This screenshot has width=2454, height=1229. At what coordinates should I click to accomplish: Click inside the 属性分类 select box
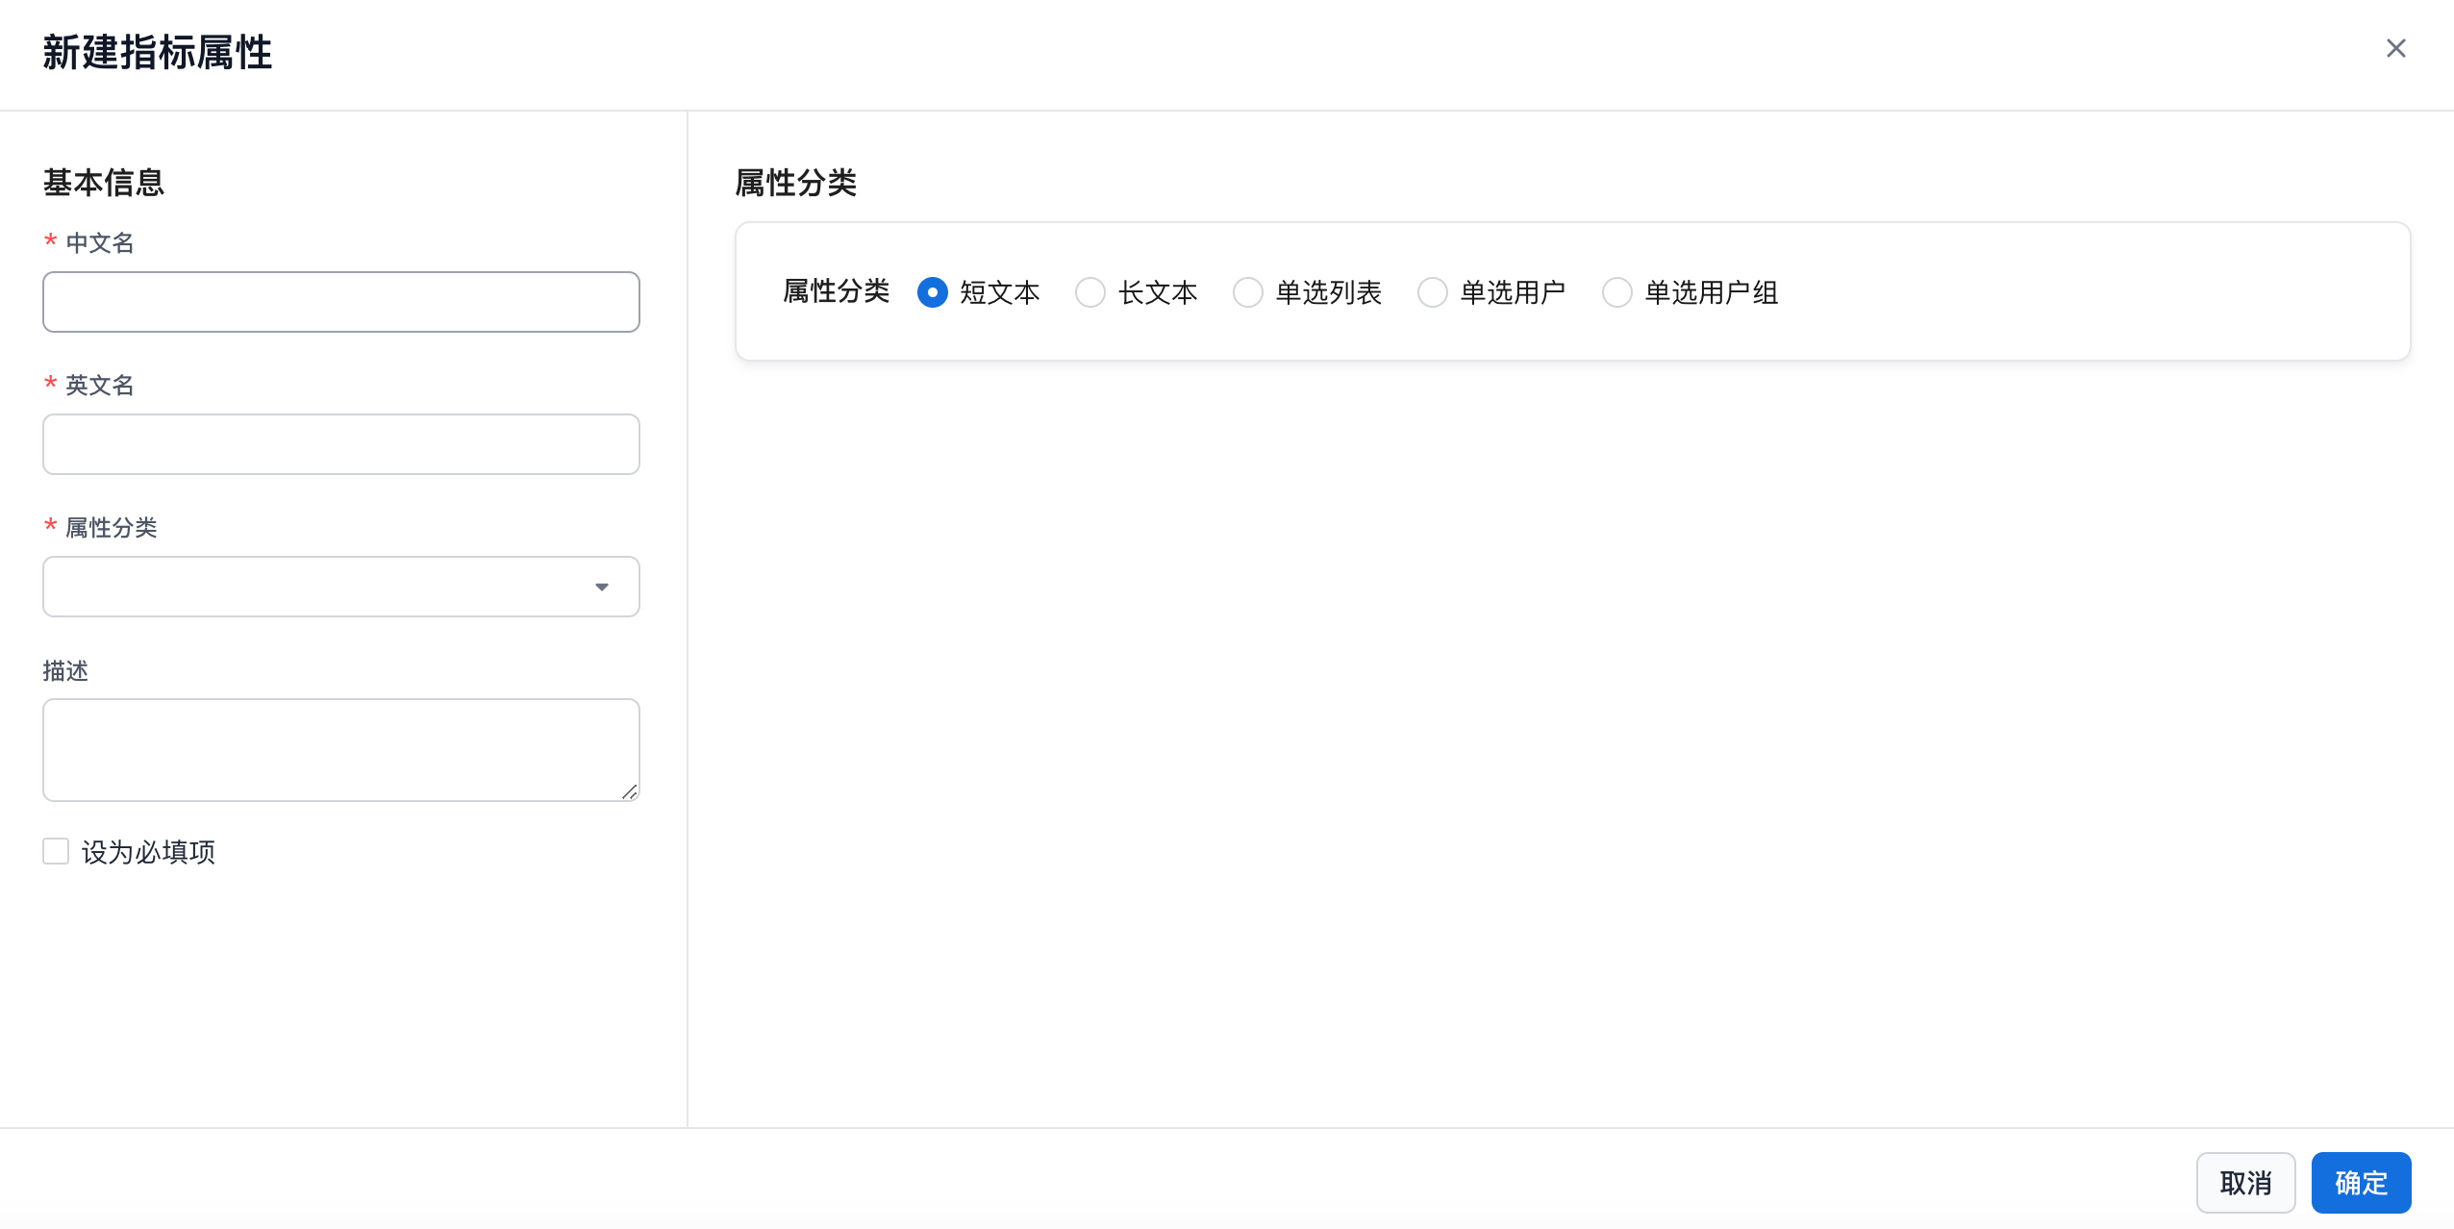tap(317, 587)
